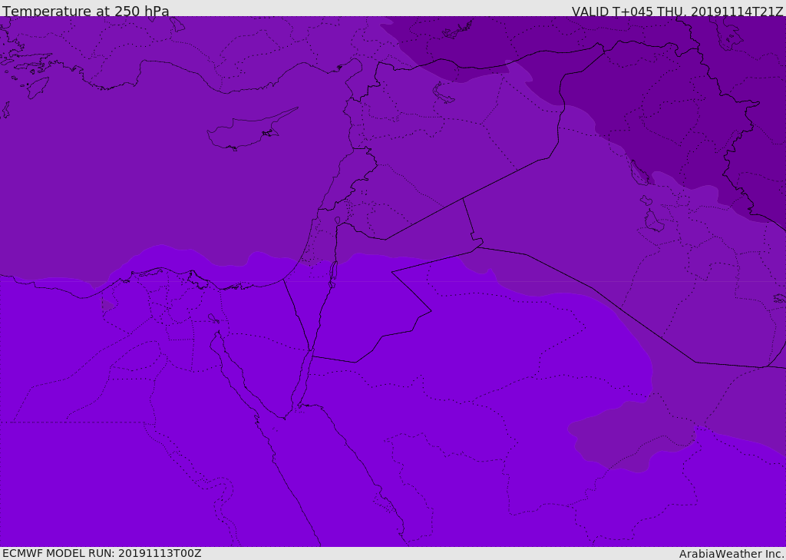The height and width of the screenshot is (560, 786).
Task: Click the "ECMWF MODEL RUN: 20191113T00Z" footer text
Action: point(102,553)
